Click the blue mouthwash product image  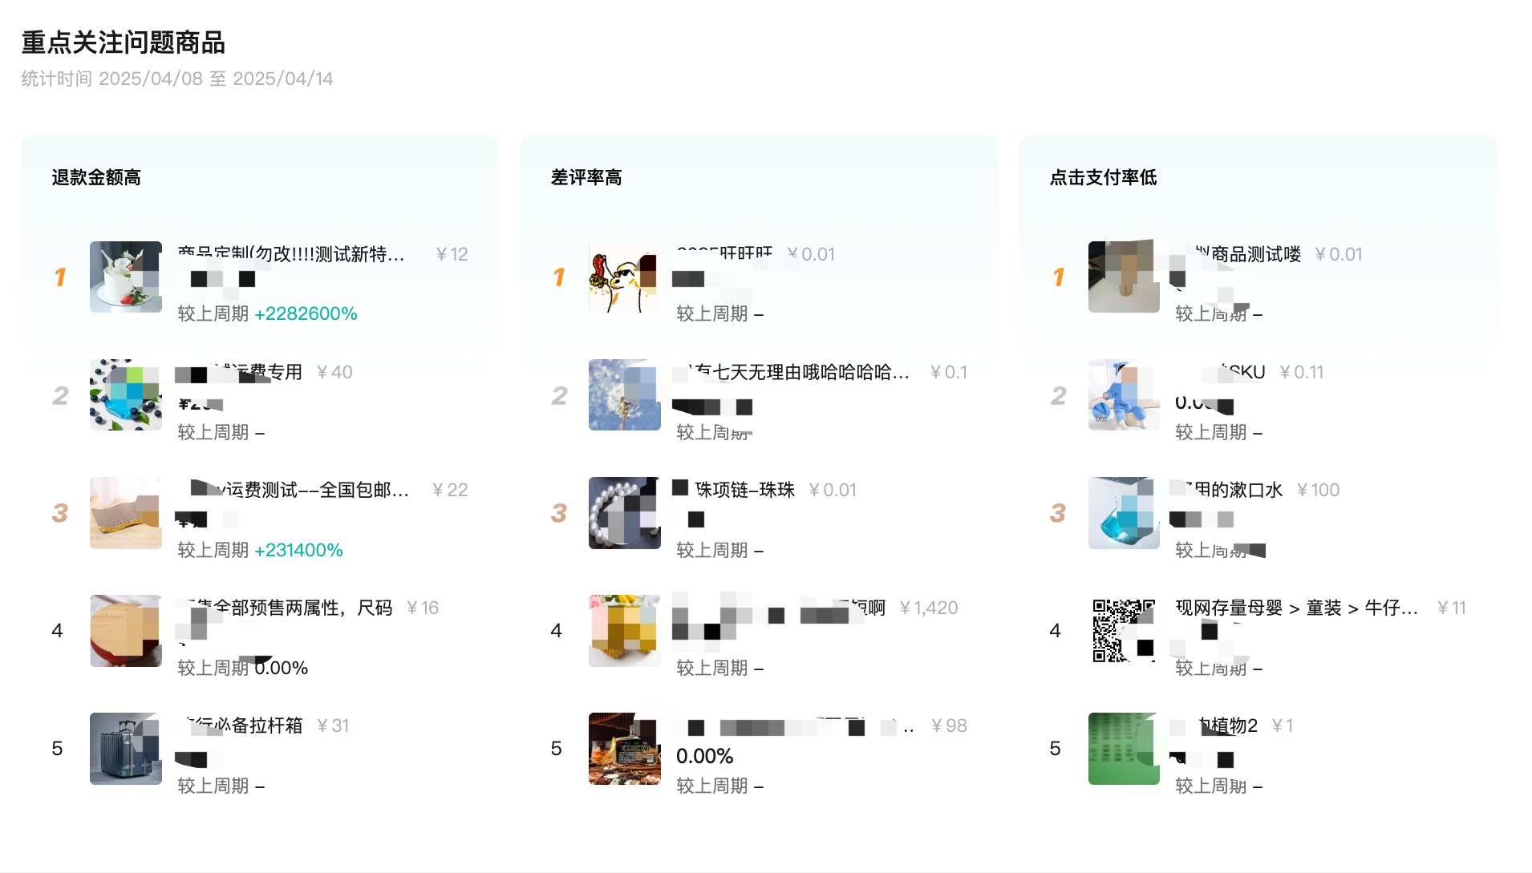coord(1123,512)
